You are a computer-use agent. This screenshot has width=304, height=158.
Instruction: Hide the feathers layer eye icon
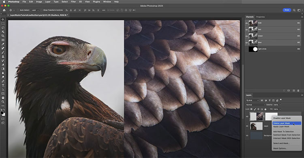247,117
